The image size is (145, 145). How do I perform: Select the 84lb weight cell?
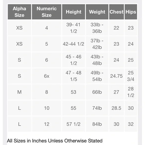coord(97,124)
